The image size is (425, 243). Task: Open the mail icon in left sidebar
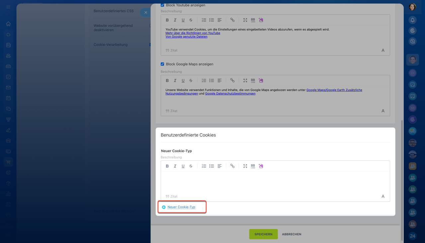tap(8, 88)
